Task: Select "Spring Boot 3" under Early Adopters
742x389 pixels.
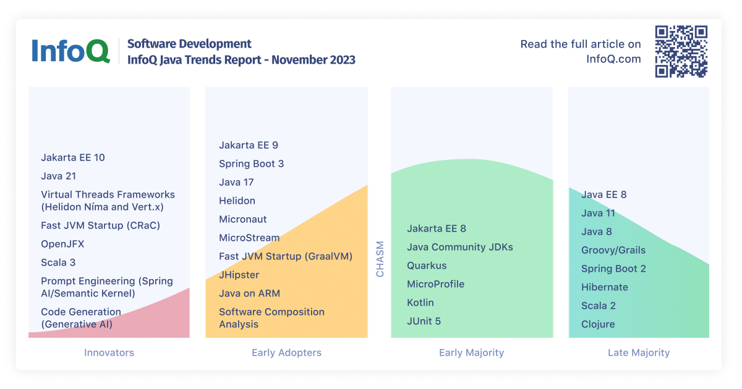Action: click(252, 164)
